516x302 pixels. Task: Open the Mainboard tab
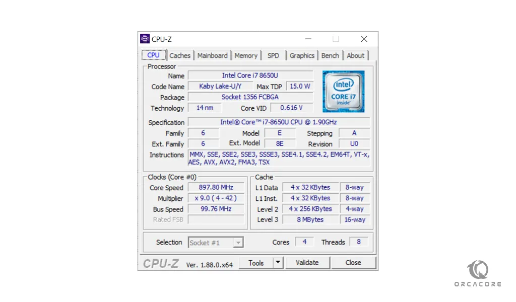212,55
